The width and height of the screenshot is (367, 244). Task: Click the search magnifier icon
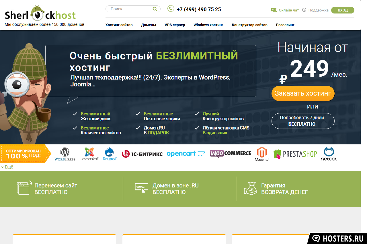point(155,9)
